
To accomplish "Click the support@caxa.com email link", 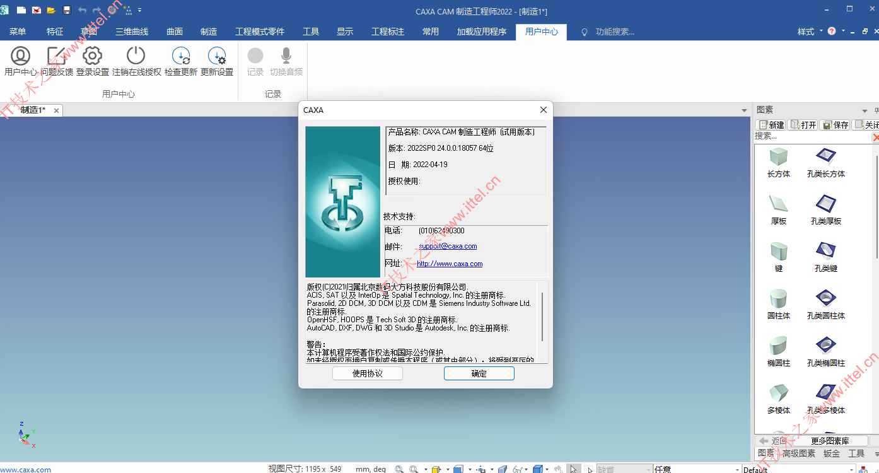I will 448,247.
